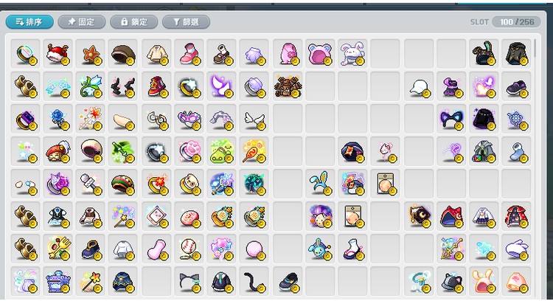Select the red and green striped beanie
Screen dimensions: 553x301
pos(122,184)
